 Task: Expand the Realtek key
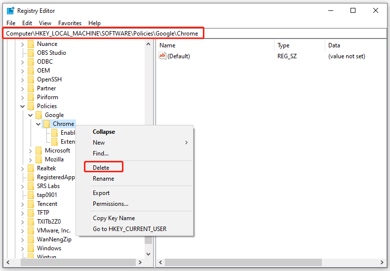[x=23, y=169]
